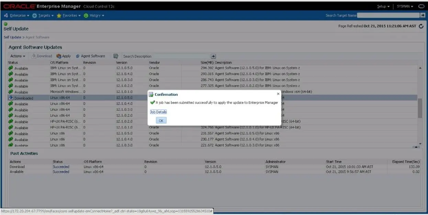The image size is (428, 215).
Task: Open the Favorites menu
Action: point(69,15)
